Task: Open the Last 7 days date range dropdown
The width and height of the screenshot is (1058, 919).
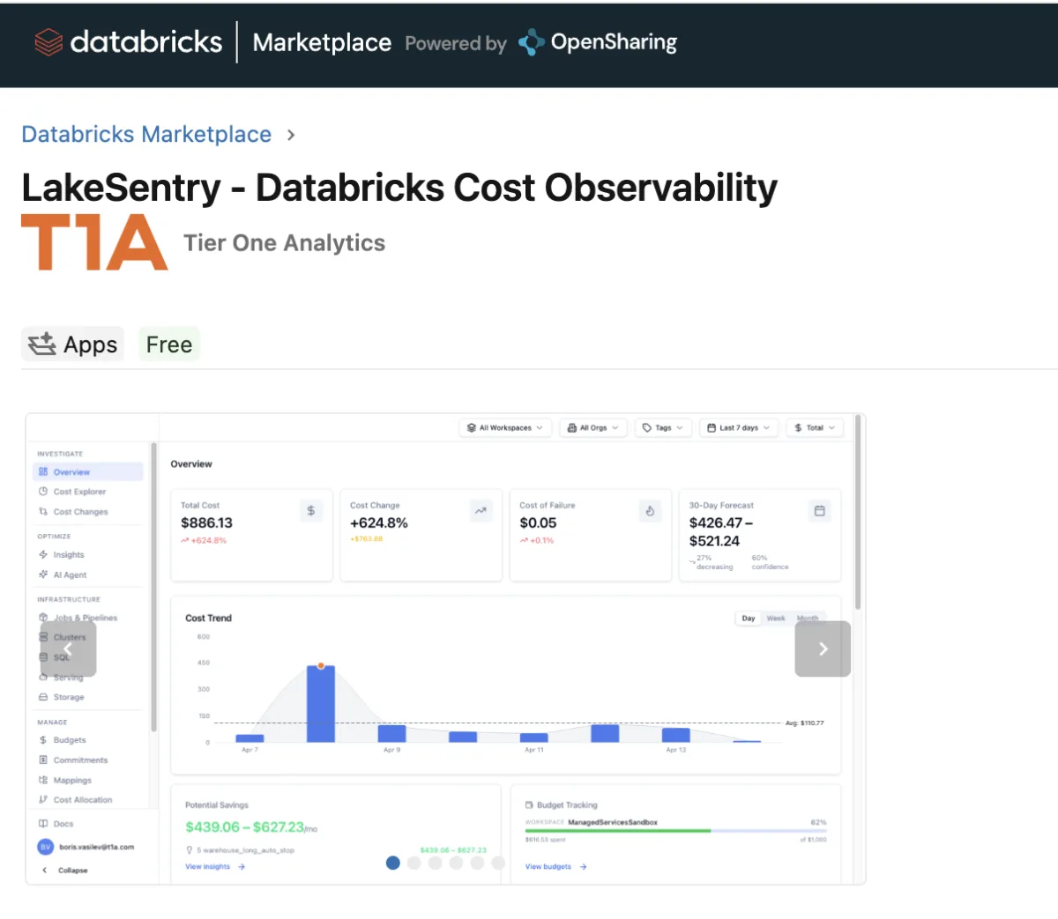Action: tap(738, 427)
